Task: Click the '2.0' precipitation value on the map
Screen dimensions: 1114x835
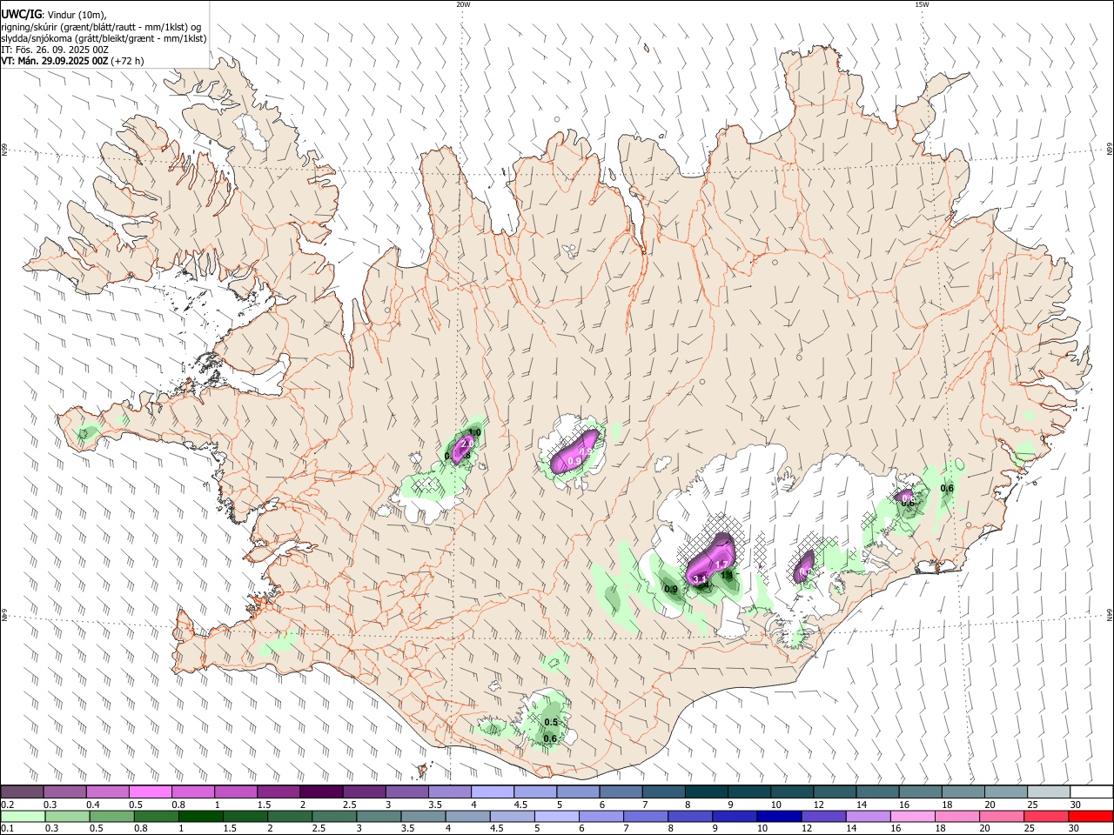Action: click(x=467, y=444)
